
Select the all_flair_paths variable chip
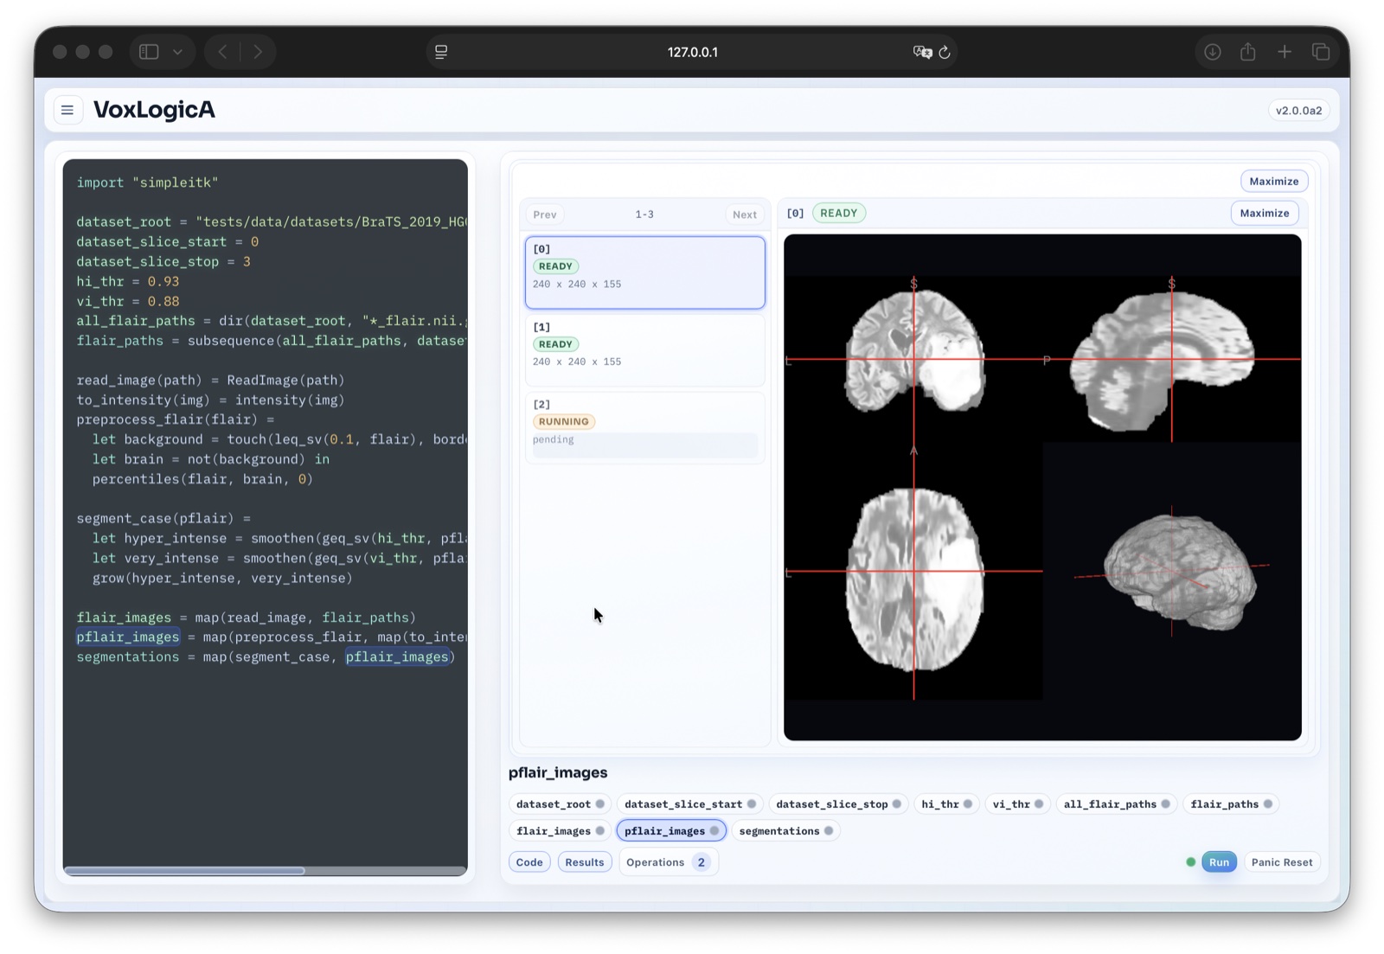1117,804
